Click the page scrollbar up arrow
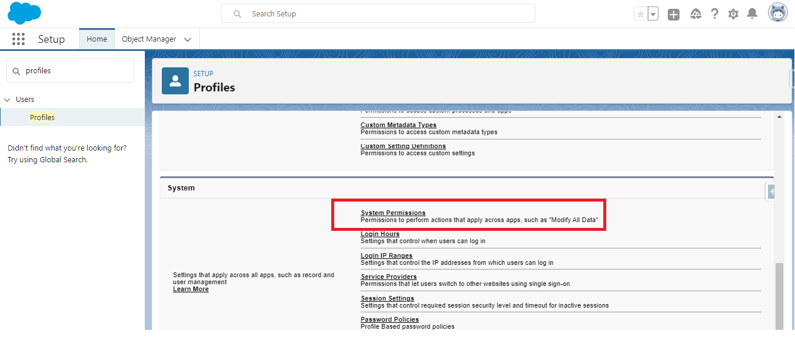 (779, 117)
